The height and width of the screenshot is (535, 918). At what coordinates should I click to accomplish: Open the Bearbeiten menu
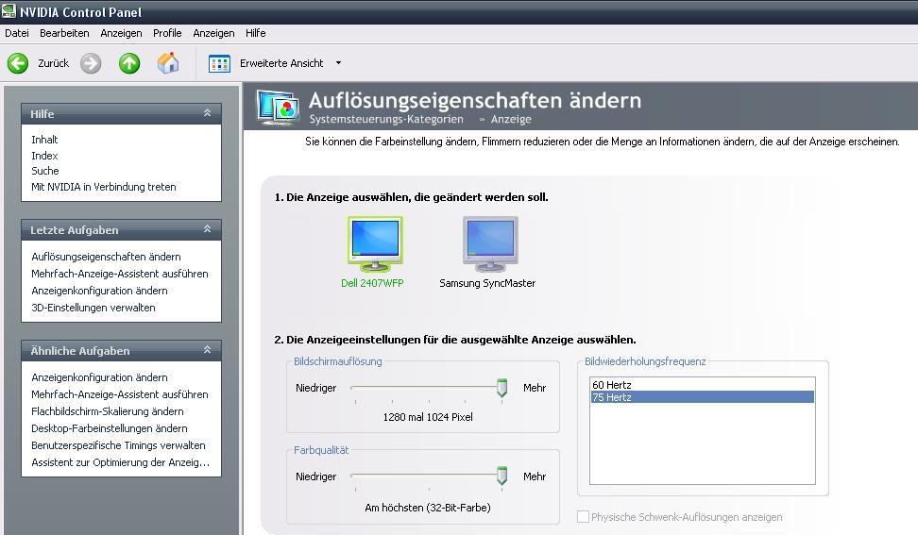click(64, 33)
